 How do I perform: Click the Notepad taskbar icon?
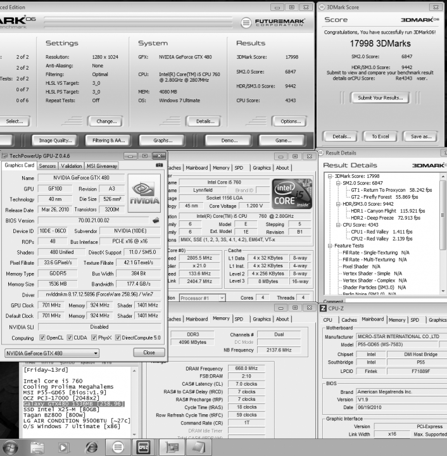pos(199,447)
